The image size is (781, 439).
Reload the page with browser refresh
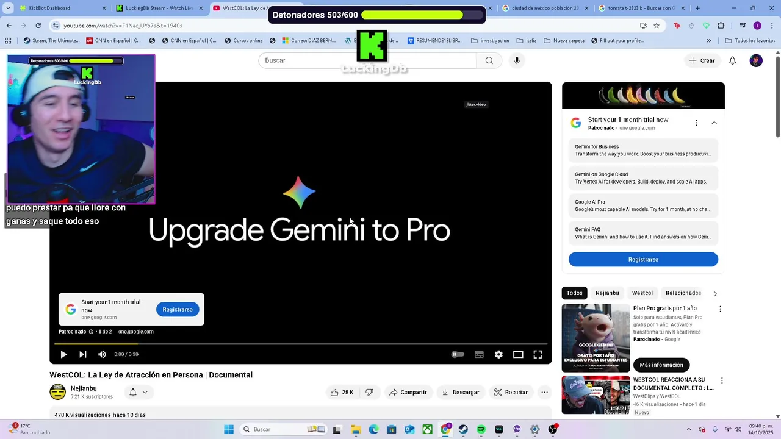pos(38,26)
